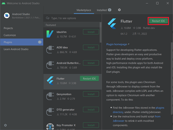Install the Genymotion plugin
173x130 pixels.
point(91,94)
